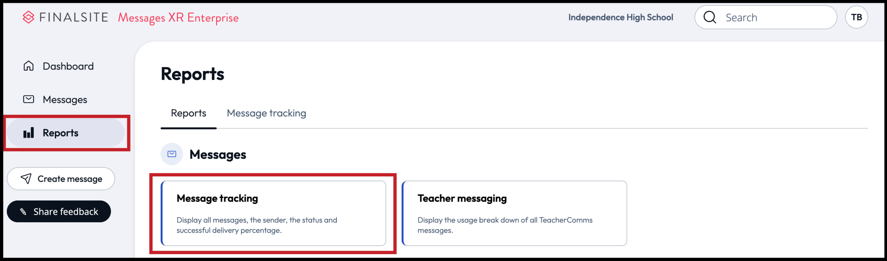Click the paper plane icon on Create message

[26, 178]
